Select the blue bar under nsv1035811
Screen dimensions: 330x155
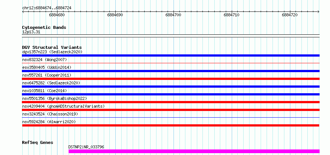pos(171,94)
